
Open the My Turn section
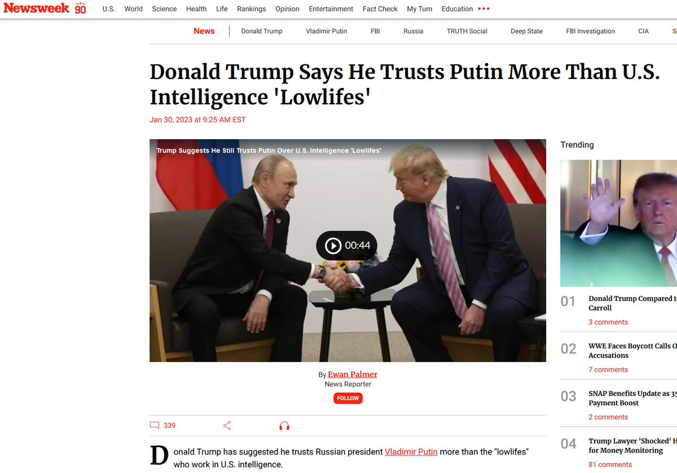pyautogui.click(x=420, y=9)
